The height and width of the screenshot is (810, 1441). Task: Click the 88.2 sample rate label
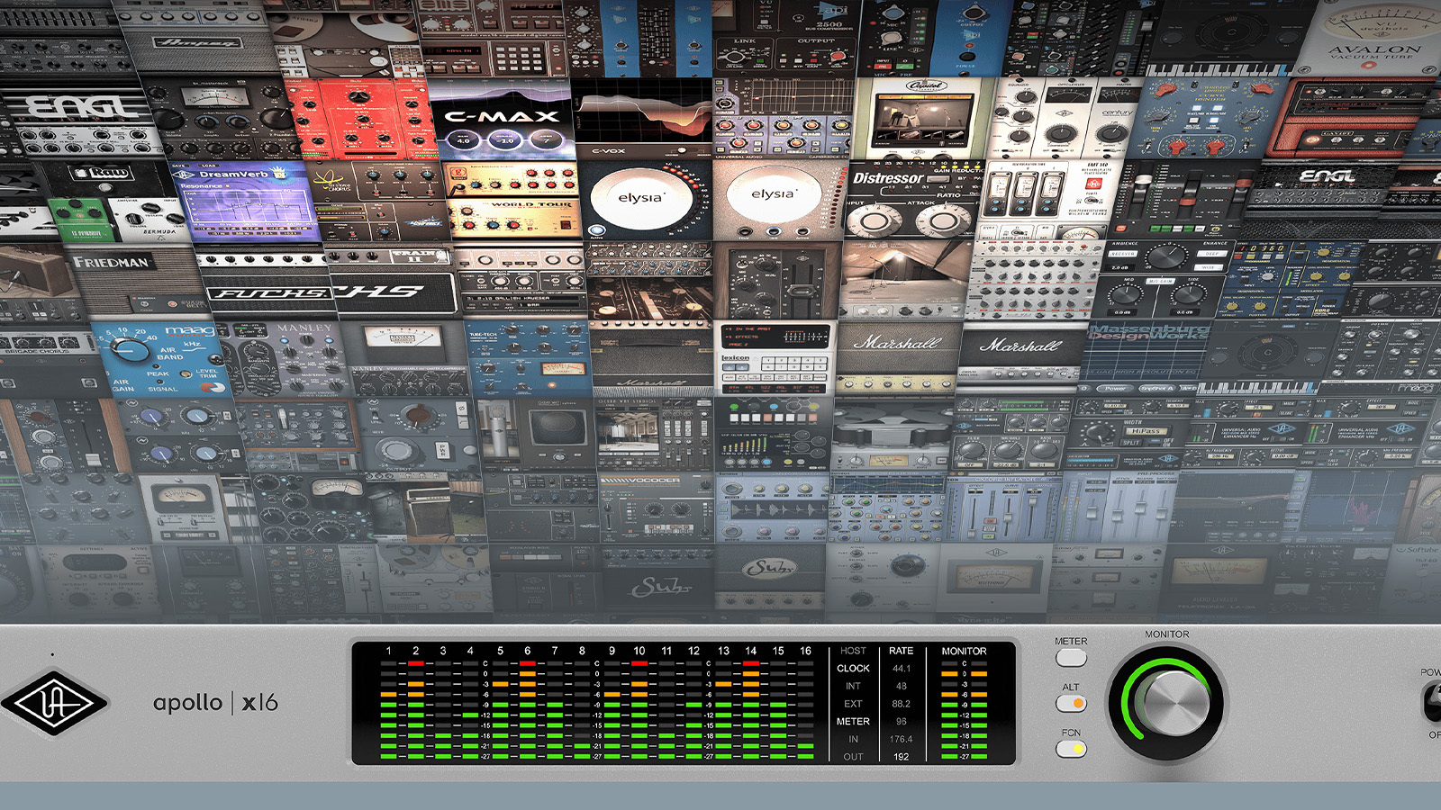pyautogui.click(x=902, y=704)
